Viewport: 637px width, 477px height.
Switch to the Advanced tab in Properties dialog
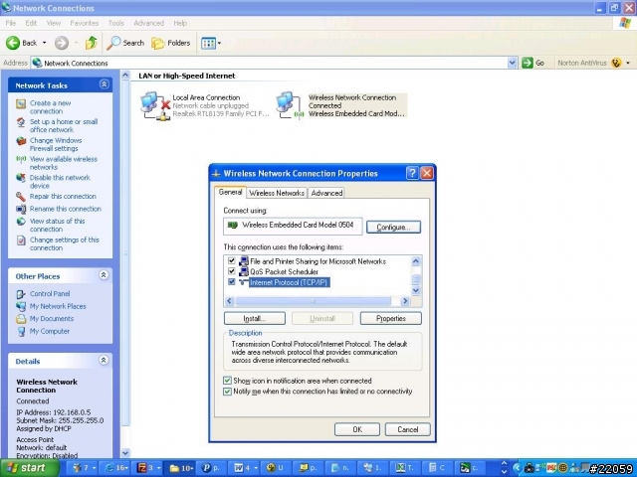click(x=326, y=193)
